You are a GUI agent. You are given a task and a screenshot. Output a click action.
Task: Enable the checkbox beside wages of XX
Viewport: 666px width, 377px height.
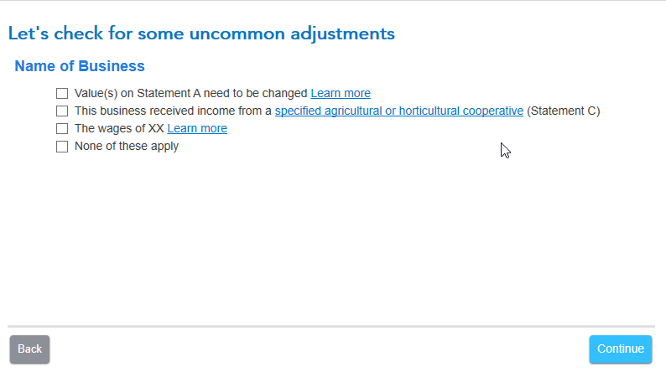[x=62, y=129]
